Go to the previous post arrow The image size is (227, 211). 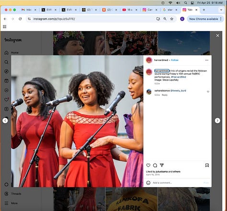click(x=5, y=121)
